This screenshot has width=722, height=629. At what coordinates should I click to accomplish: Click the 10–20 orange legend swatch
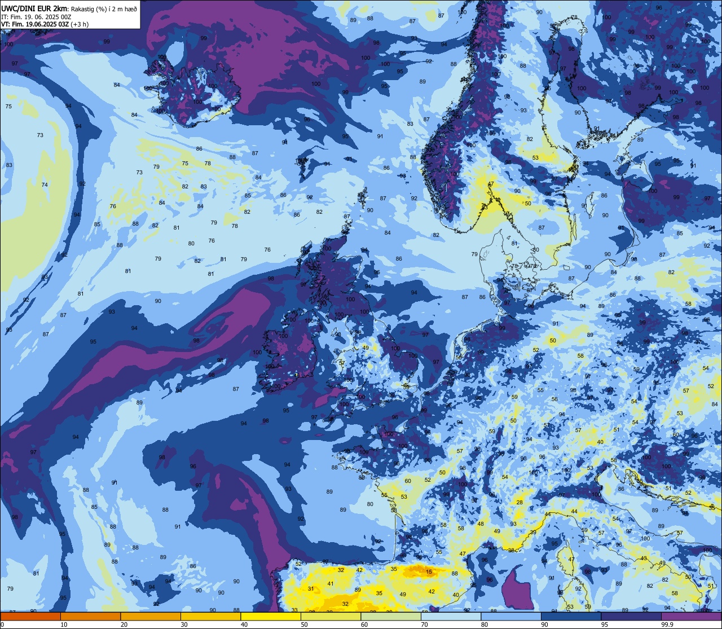coord(90,616)
